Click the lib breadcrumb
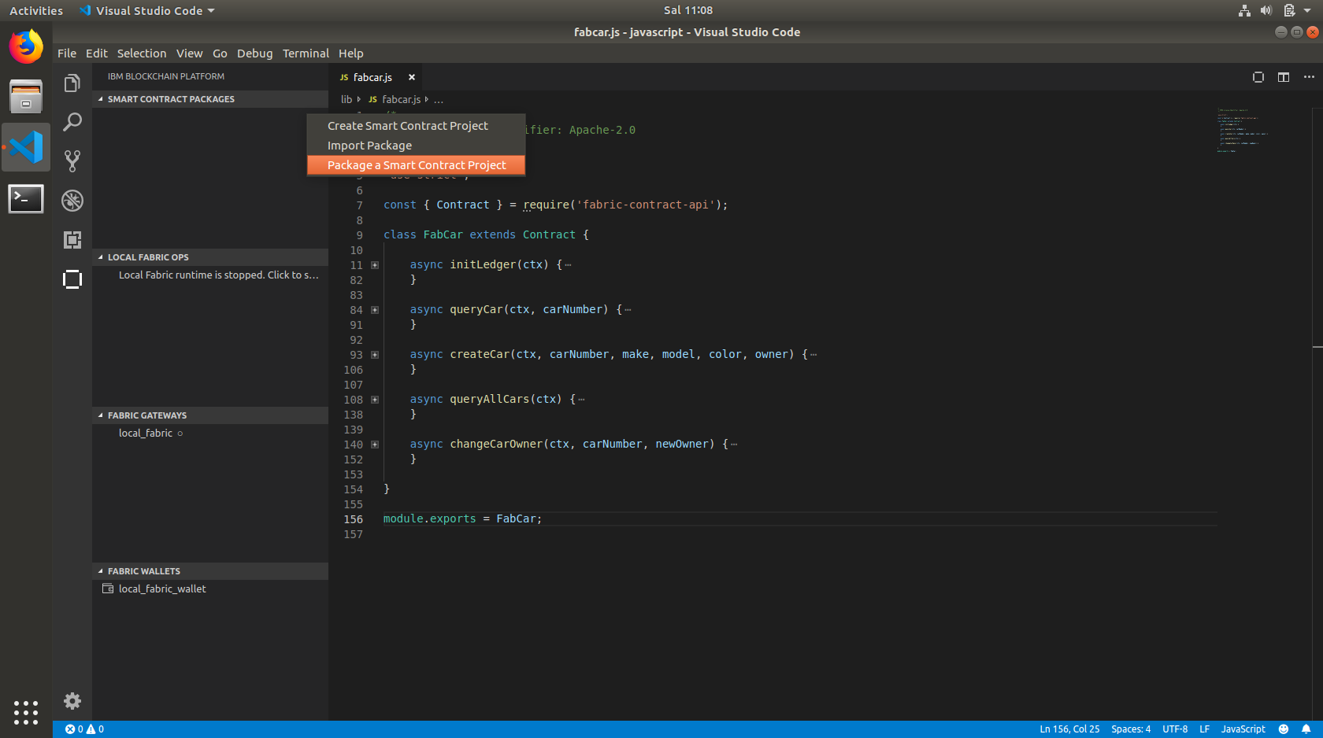 coord(346,99)
